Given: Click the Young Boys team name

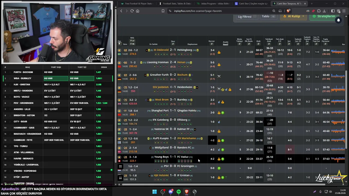Looking at the screenshot, I should pos(161,157).
